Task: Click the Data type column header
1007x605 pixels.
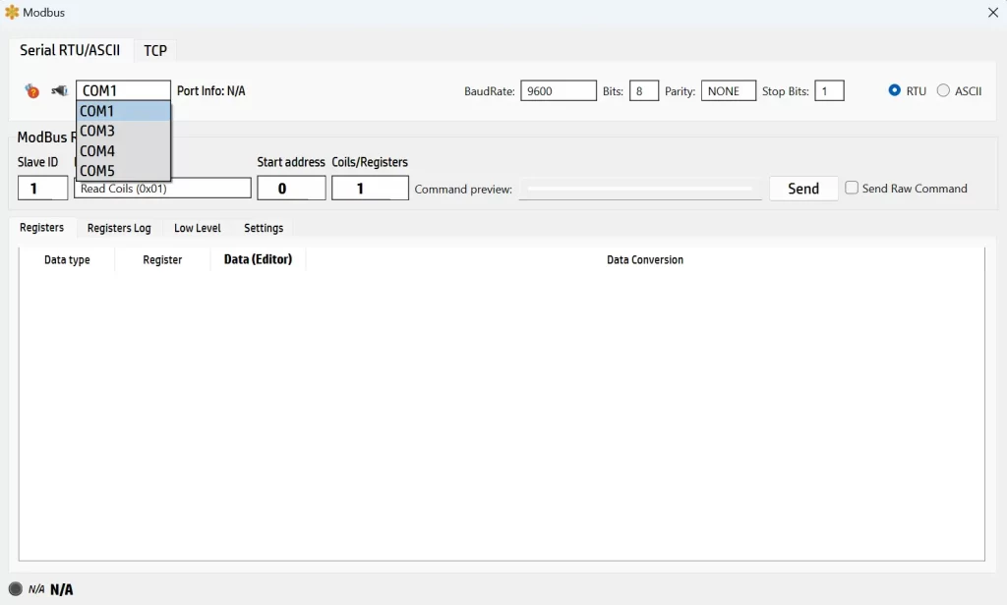Action: (x=67, y=260)
